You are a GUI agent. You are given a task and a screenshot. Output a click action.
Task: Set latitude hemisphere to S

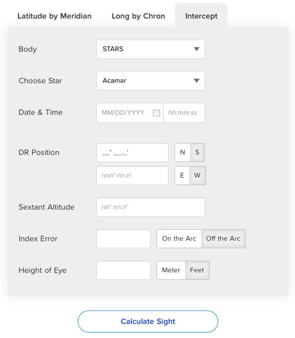[x=197, y=152]
